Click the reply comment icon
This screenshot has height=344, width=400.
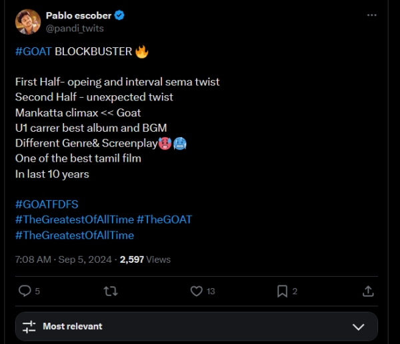point(25,291)
